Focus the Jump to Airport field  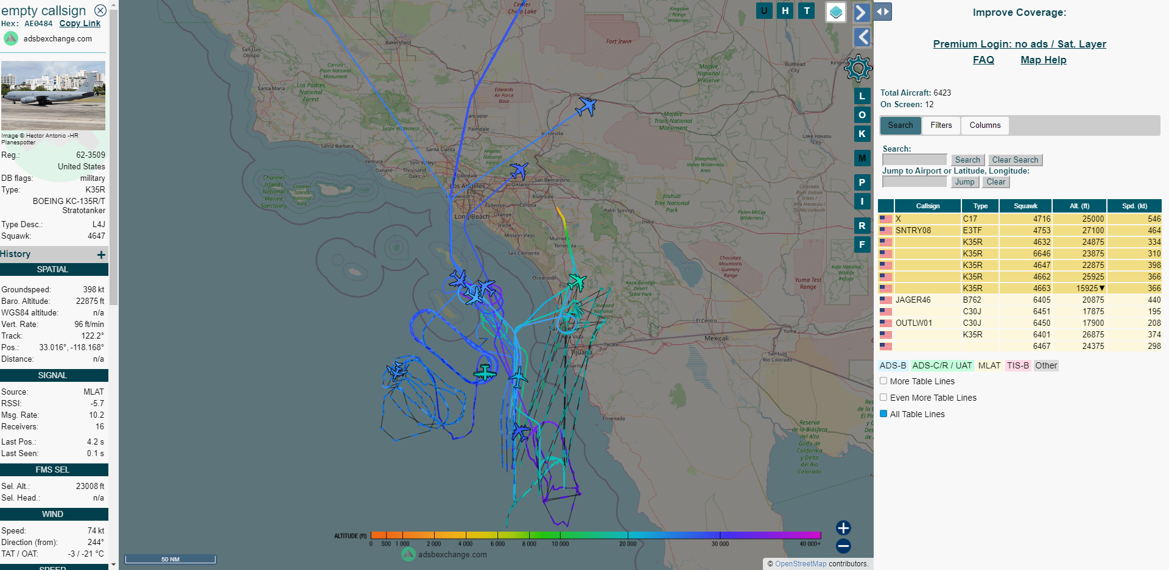pyautogui.click(x=914, y=181)
